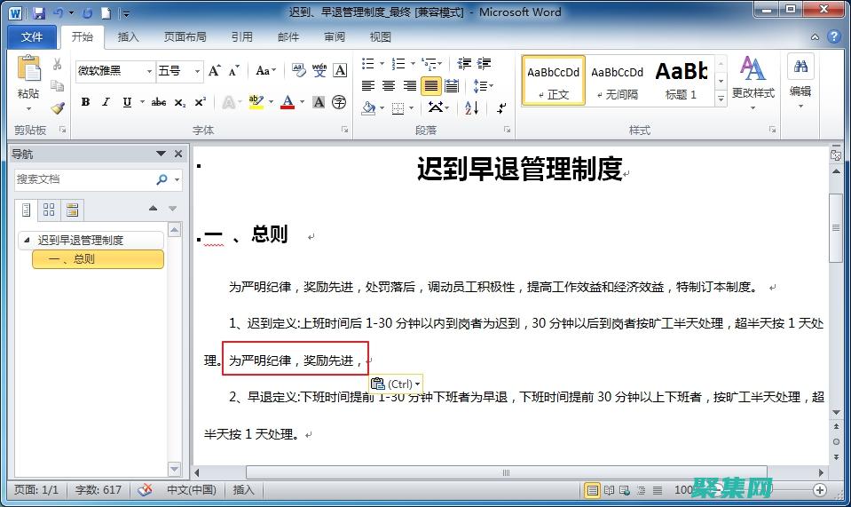Click the Copy icon in clipboard group
Viewport: 851px width, 507px height.
(57, 86)
